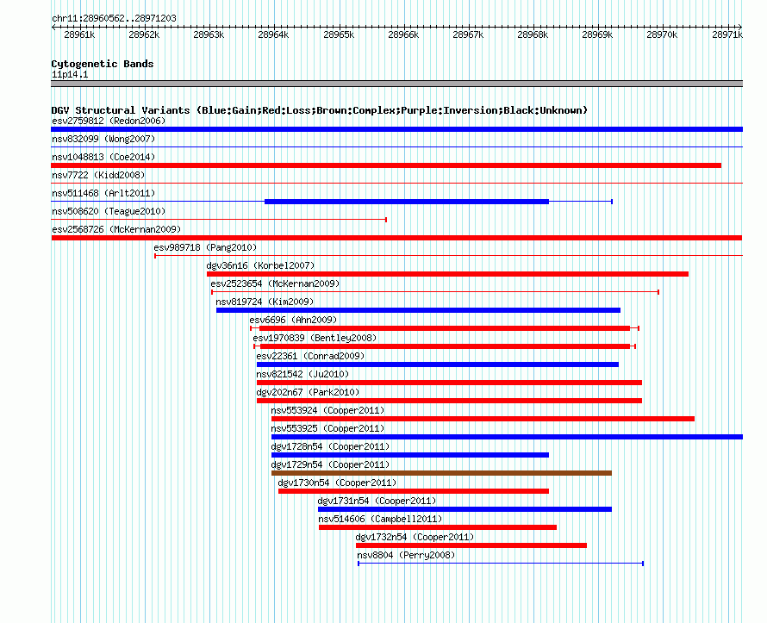Select the red esv2568726 loss bar
Screen dimensions: 767x623
point(396,238)
